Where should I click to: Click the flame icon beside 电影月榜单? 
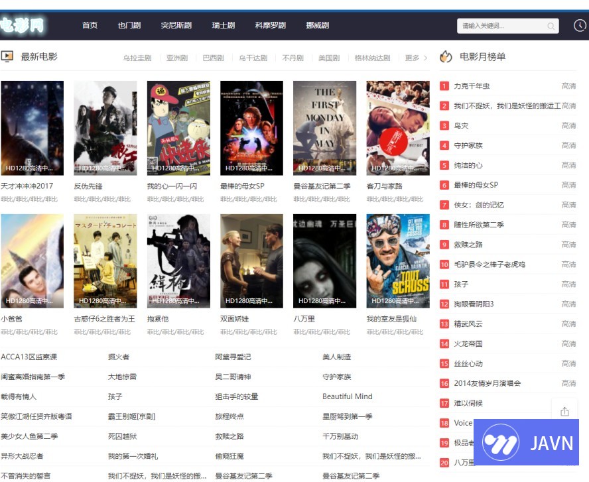pyautogui.click(x=446, y=57)
